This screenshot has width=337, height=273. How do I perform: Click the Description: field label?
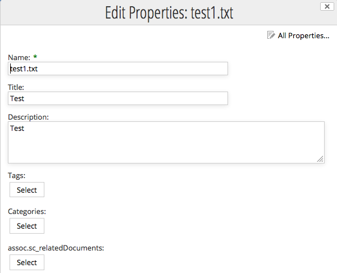29,117
